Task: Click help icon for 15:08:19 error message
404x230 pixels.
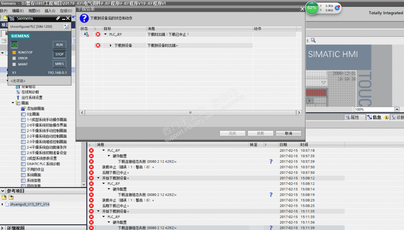Action: (x=271, y=195)
